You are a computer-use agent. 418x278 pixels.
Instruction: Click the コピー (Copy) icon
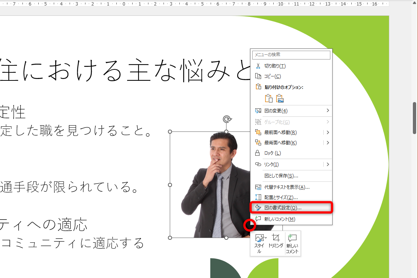[x=258, y=76]
